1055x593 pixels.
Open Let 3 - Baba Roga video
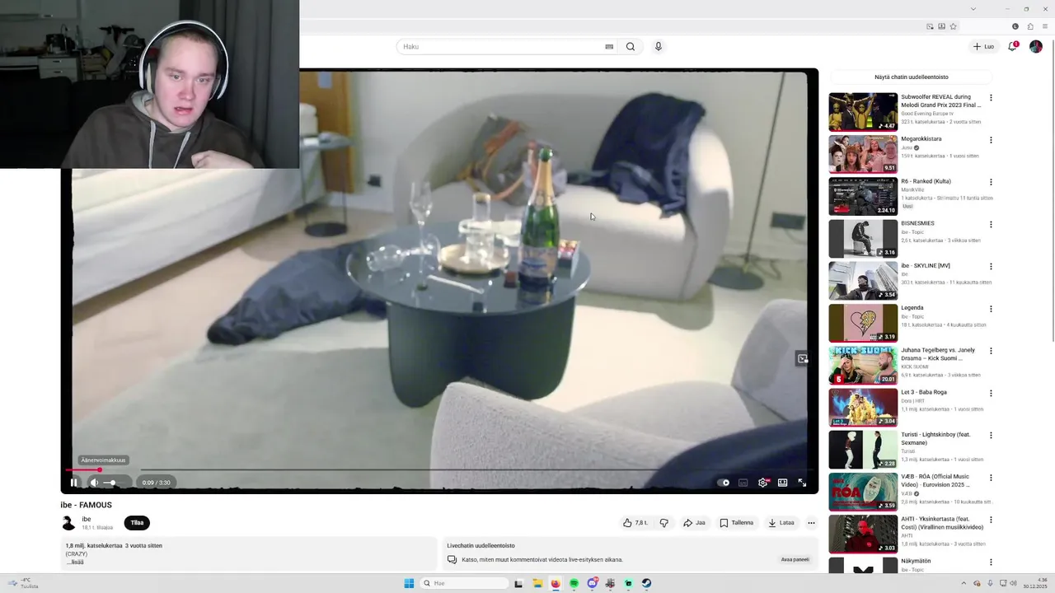[924, 393]
